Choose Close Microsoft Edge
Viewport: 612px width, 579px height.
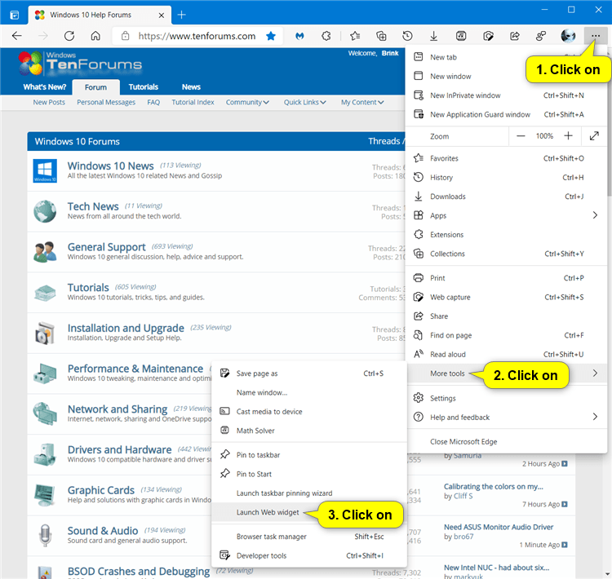(x=507, y=442)
